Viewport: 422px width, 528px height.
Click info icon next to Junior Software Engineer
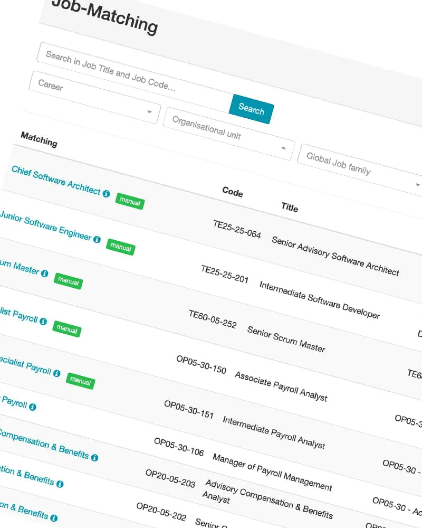click(97, 239)
